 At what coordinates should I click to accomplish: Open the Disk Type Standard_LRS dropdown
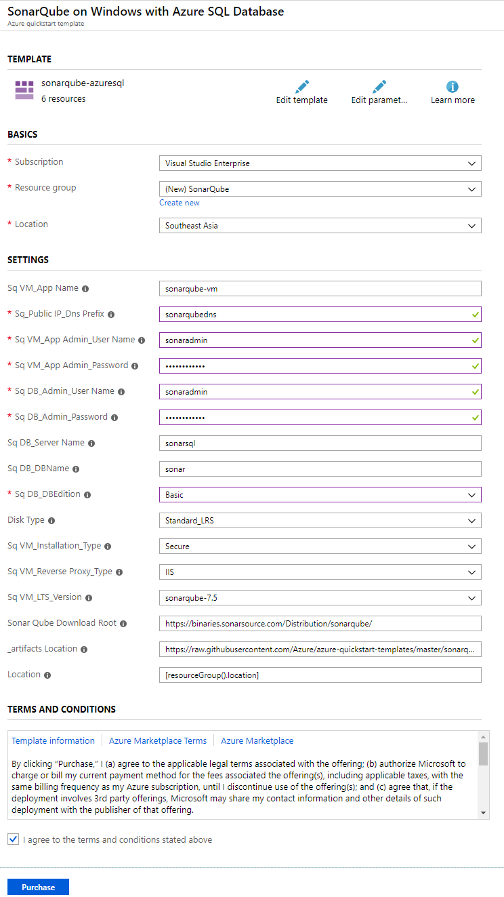click(x=320, y=521)
